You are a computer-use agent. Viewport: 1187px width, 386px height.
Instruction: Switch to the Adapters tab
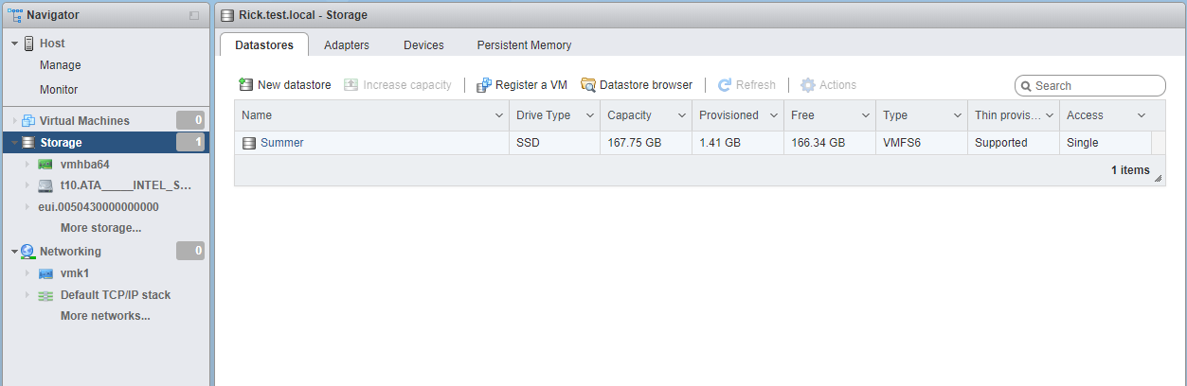coord(347,44)
